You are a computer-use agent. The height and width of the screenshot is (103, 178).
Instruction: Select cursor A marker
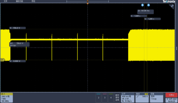[x=148, y=5]
